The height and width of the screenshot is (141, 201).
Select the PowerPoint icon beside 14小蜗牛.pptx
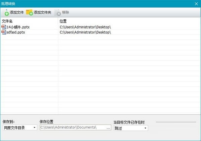4,27
